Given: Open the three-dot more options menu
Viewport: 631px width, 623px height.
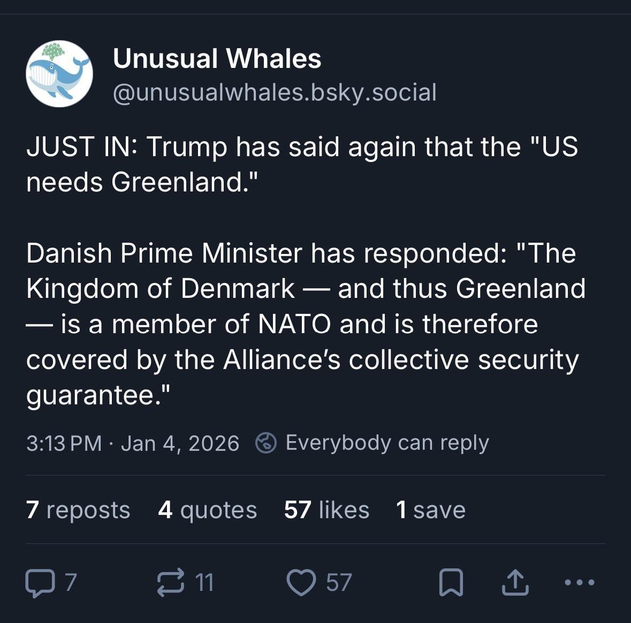Looking at the screenshot, I should [579, 582].
